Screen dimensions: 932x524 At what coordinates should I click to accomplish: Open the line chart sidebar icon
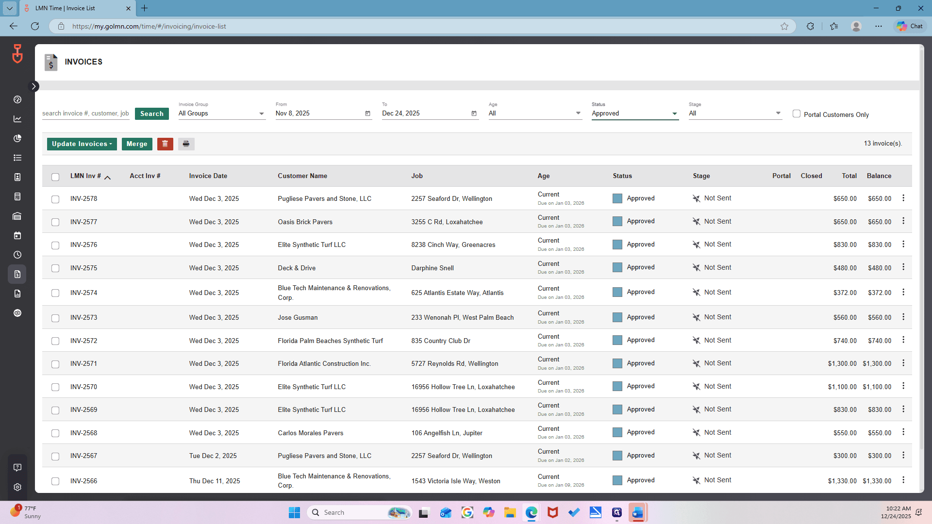point(17,119)
